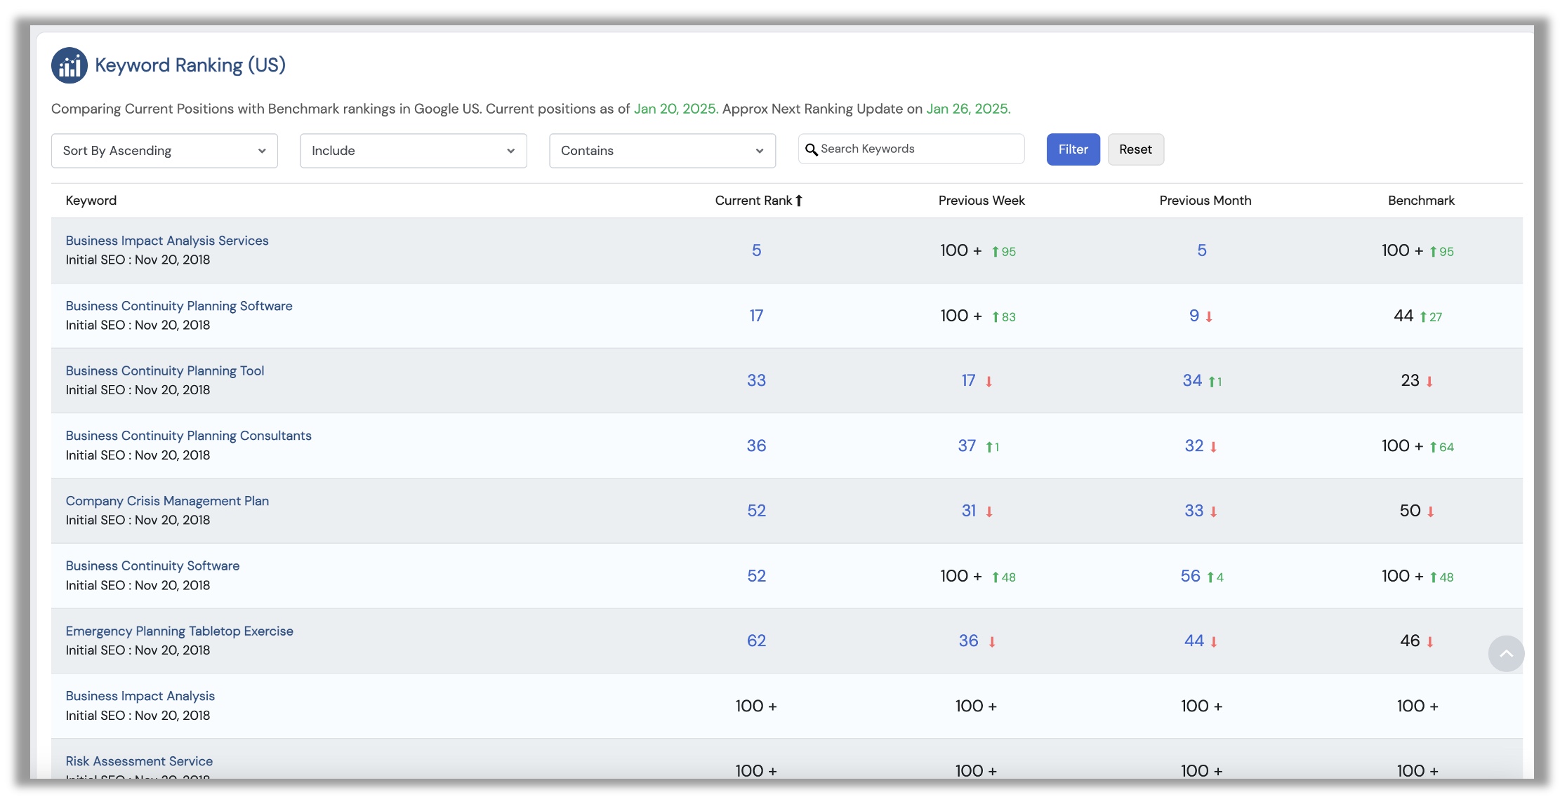The width and height of the screenshot is (1560, 804).
Task: Click current rank 62 for Emergency Planning Tabletop Exercise
Action: [756, 641]
